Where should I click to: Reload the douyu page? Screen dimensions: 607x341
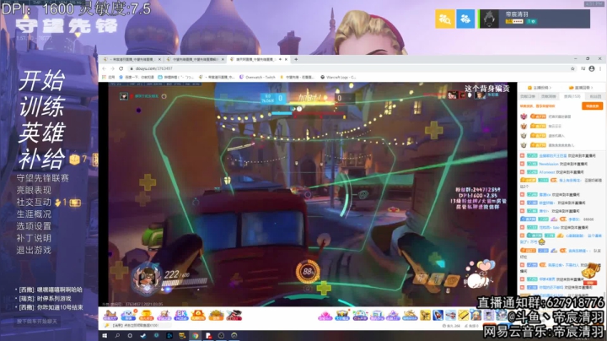121,68
